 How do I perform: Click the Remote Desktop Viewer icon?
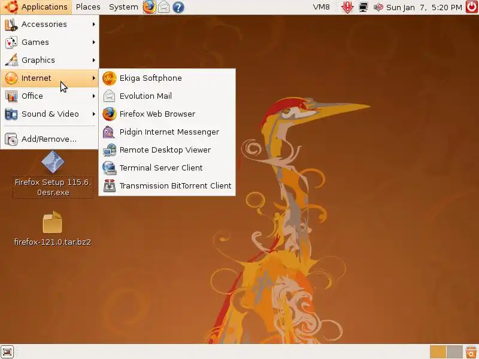pos(110,150)
